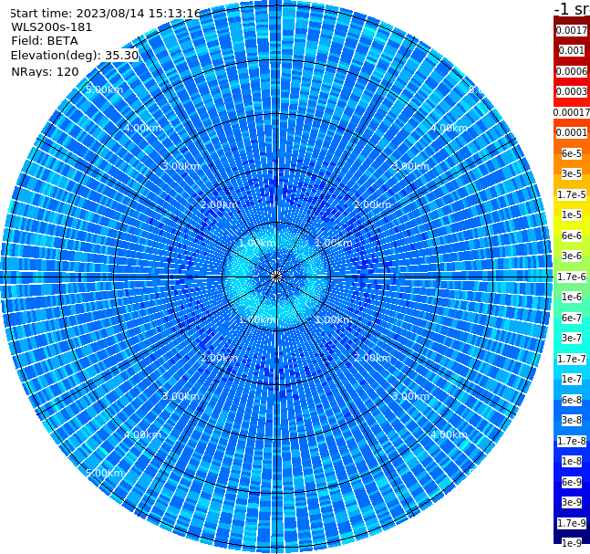Click the "2.00km" ring label in the southwest quadrant
590x554 pixels.
point(220,358)
